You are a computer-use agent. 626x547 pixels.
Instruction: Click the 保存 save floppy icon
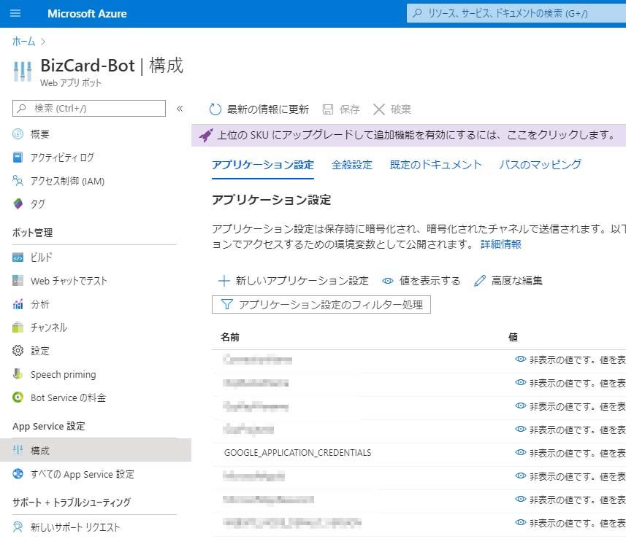[328, 109]
